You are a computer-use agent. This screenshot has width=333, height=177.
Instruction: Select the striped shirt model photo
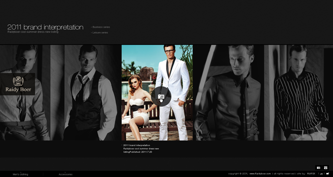point(298,93)
